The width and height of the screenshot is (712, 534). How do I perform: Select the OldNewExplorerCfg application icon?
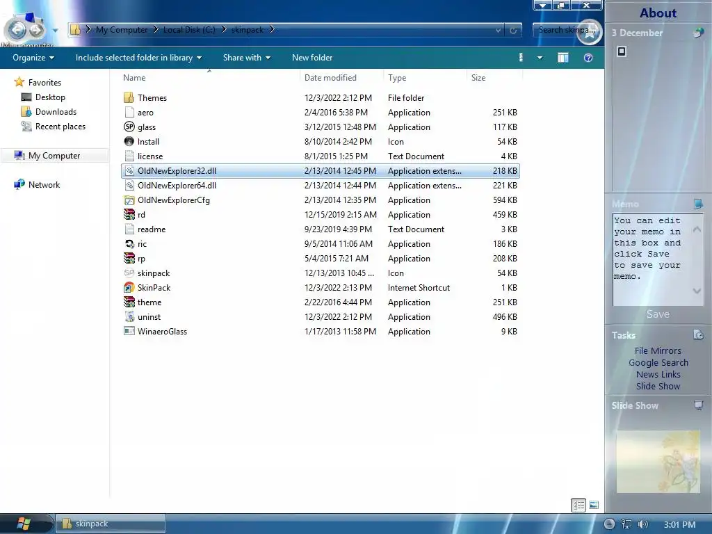[x=129, y=200]
